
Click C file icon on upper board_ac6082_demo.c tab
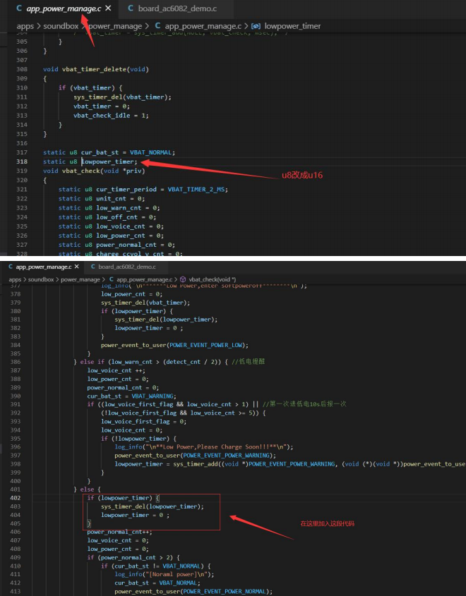131,8
